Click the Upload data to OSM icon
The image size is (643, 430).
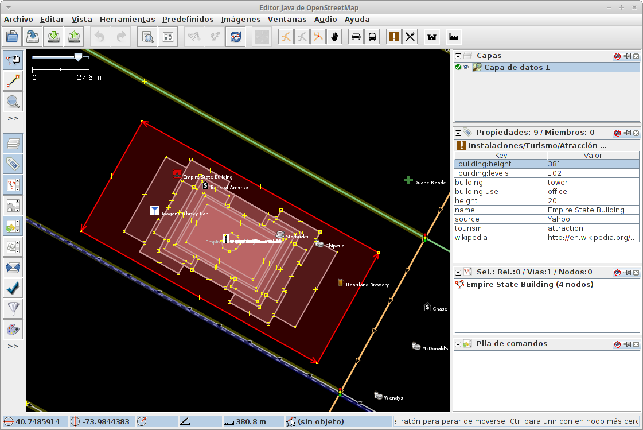[74, 37]
